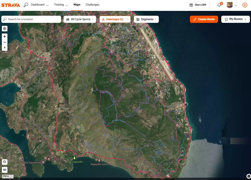Expand the Segments dropdown
251x180 pixels.
pyautogui.click(x=146, y=19)
